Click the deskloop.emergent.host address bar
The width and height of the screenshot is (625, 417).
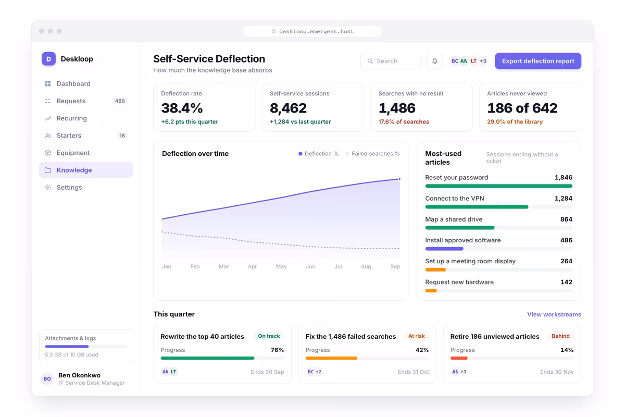pyautogui.click(x=312, y=31)
